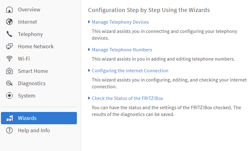Screen dimensions: 249x151
Task: Expand arrow beside Configuring the Internet Connection
Action: (x=89, y=70)
